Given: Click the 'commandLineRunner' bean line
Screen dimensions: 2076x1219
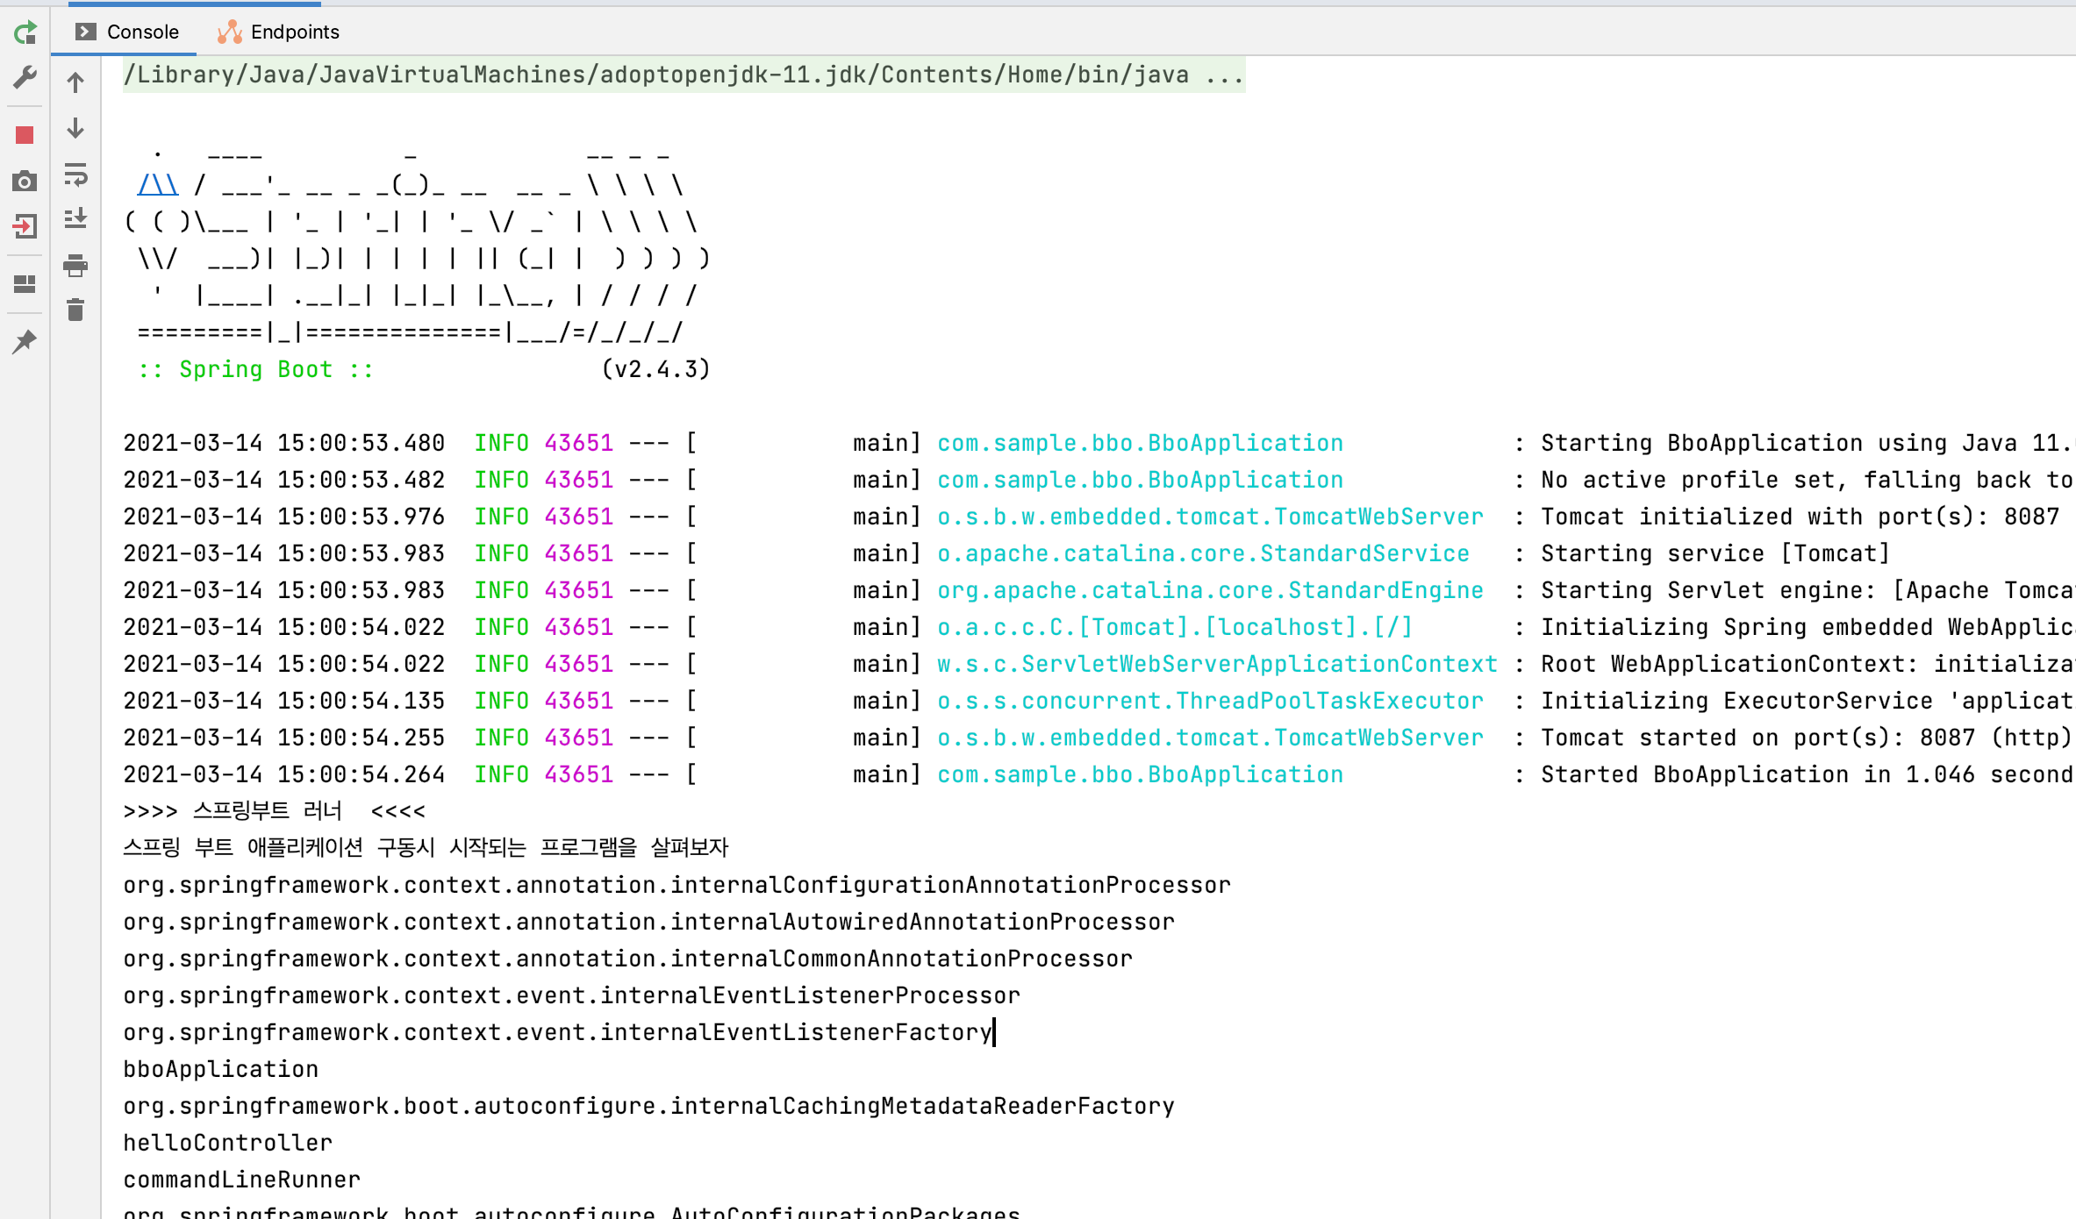Looking at the screenshot, I should click(242, 1180).
